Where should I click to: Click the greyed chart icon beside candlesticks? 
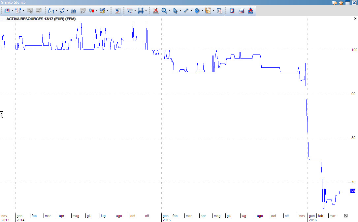click(x=82, y=11)
